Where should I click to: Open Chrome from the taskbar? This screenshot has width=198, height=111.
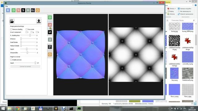pos(18,109)
